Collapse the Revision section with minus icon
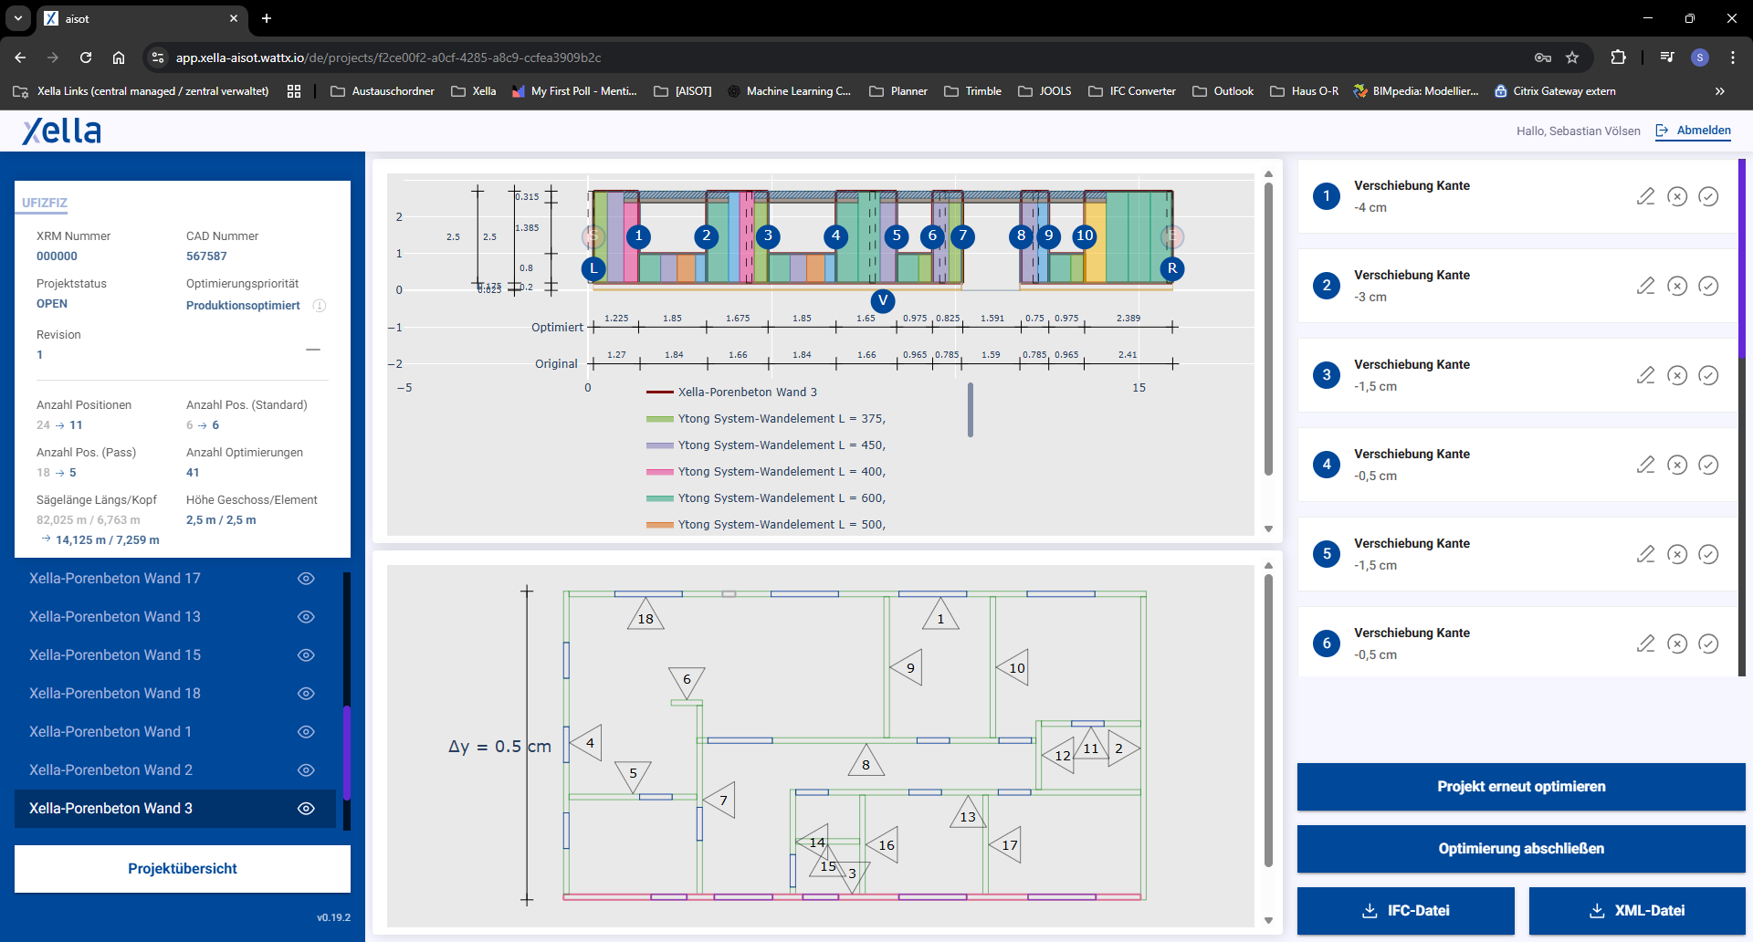This screenshot has width=1753, height=942. click(x=313, y=350)
